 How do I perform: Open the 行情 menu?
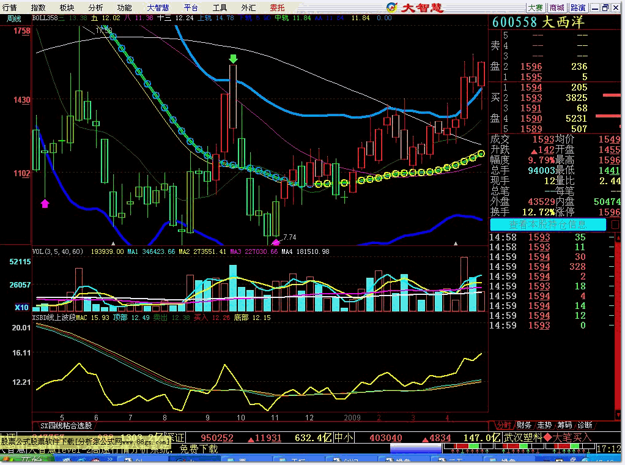pos(10,7)
